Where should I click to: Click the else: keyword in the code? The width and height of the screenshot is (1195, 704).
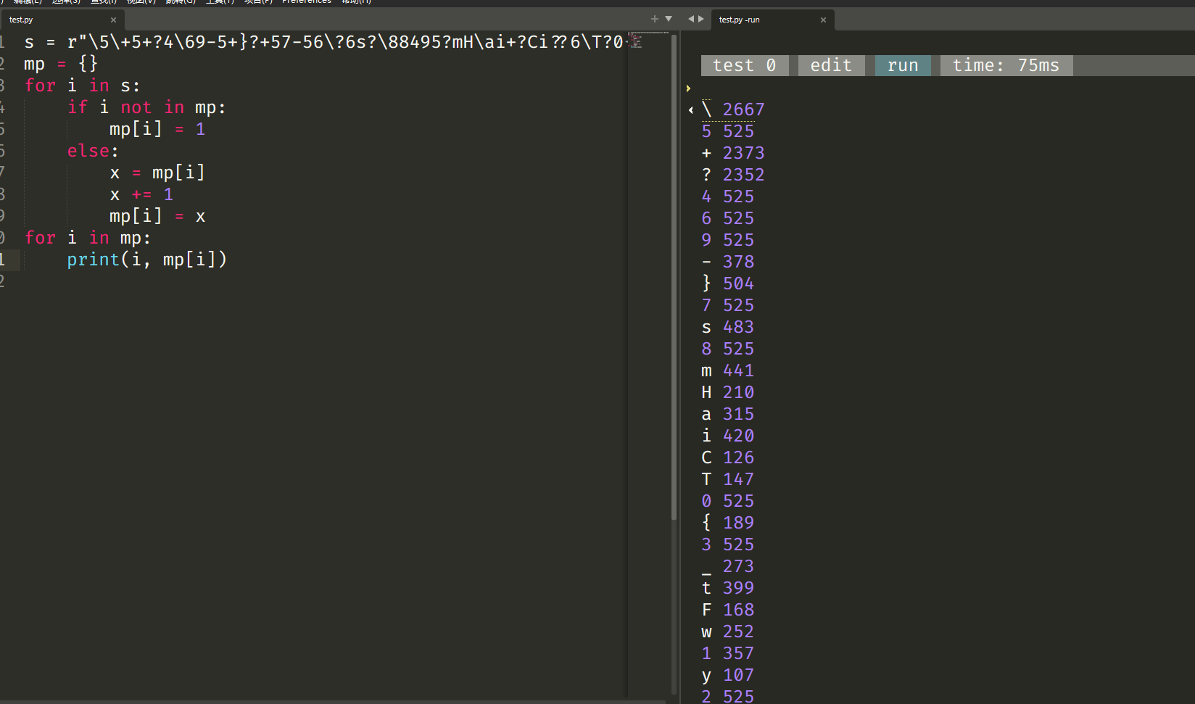[92, 151]
